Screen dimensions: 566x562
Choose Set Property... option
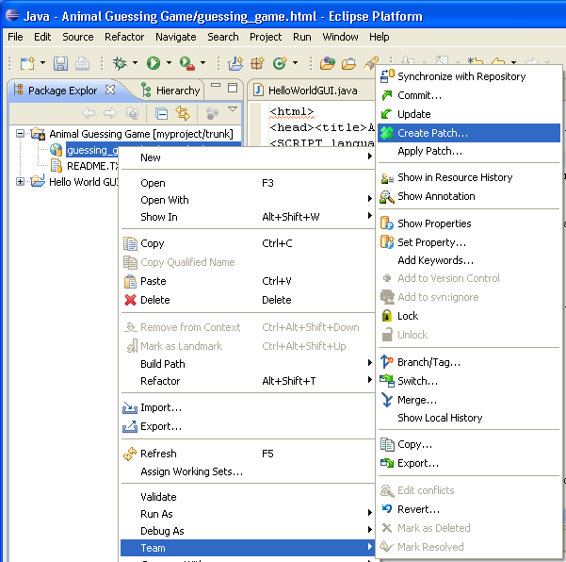[x=469, y=242]
